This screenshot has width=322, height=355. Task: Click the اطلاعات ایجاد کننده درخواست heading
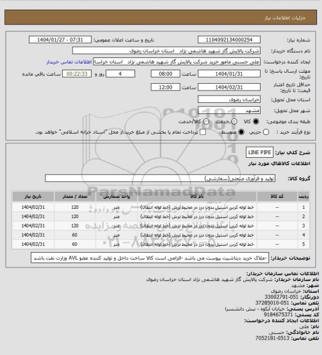tap(281, 320)
